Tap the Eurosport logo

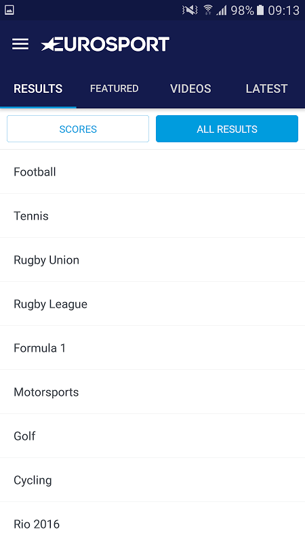coord(105,44)
